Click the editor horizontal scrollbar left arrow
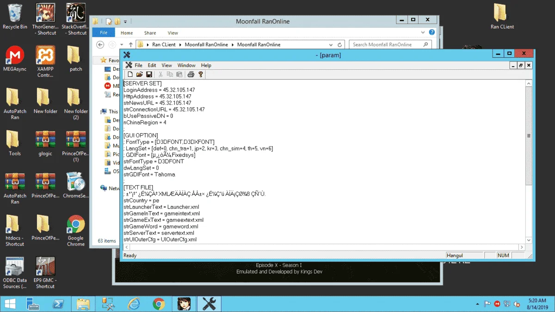This screenshot has height=312, width=555. 126,247
